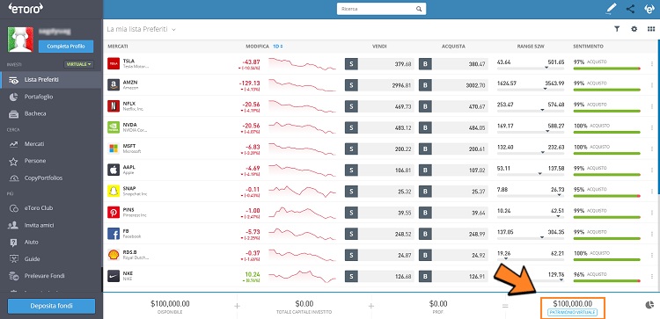Click the $100,000.00 DISPONIBILE value

(x=170, y=303)
